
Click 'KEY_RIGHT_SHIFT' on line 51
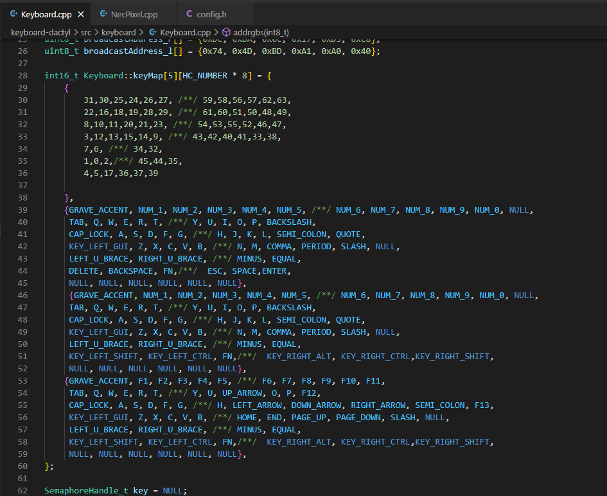click(x=453, y=356)
